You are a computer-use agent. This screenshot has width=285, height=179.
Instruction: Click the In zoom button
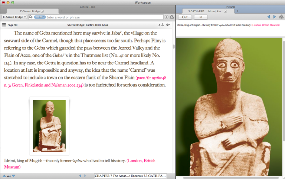201,17
